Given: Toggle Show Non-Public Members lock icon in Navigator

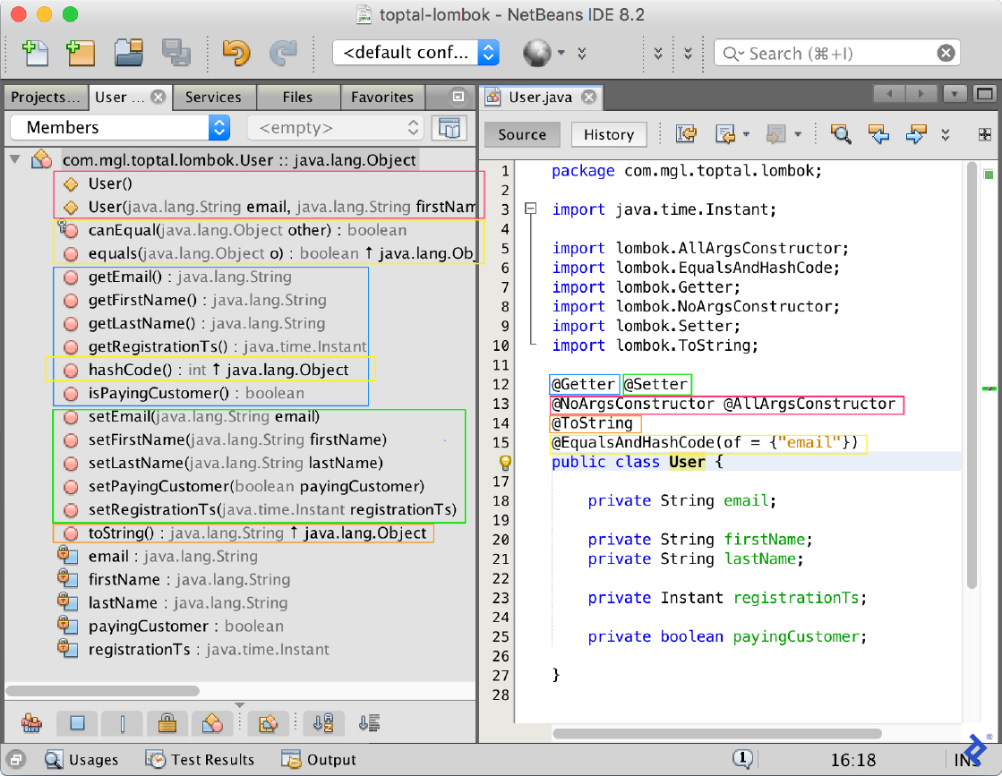Looking at the screenshot, I should (x=167, y=723).
